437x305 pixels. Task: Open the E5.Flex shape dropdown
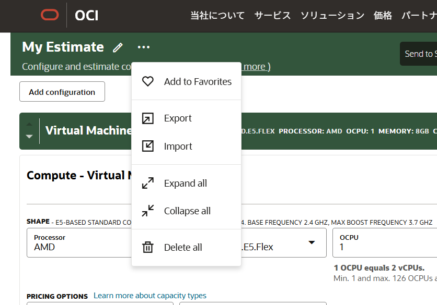tap(284, 243)
